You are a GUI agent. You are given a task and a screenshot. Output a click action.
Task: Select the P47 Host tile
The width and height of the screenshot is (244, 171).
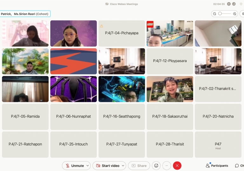click(x=218, y=144)
